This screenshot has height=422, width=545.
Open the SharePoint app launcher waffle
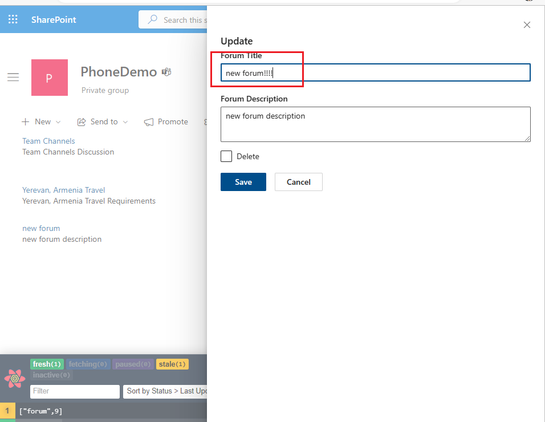[x=13, y=19]
